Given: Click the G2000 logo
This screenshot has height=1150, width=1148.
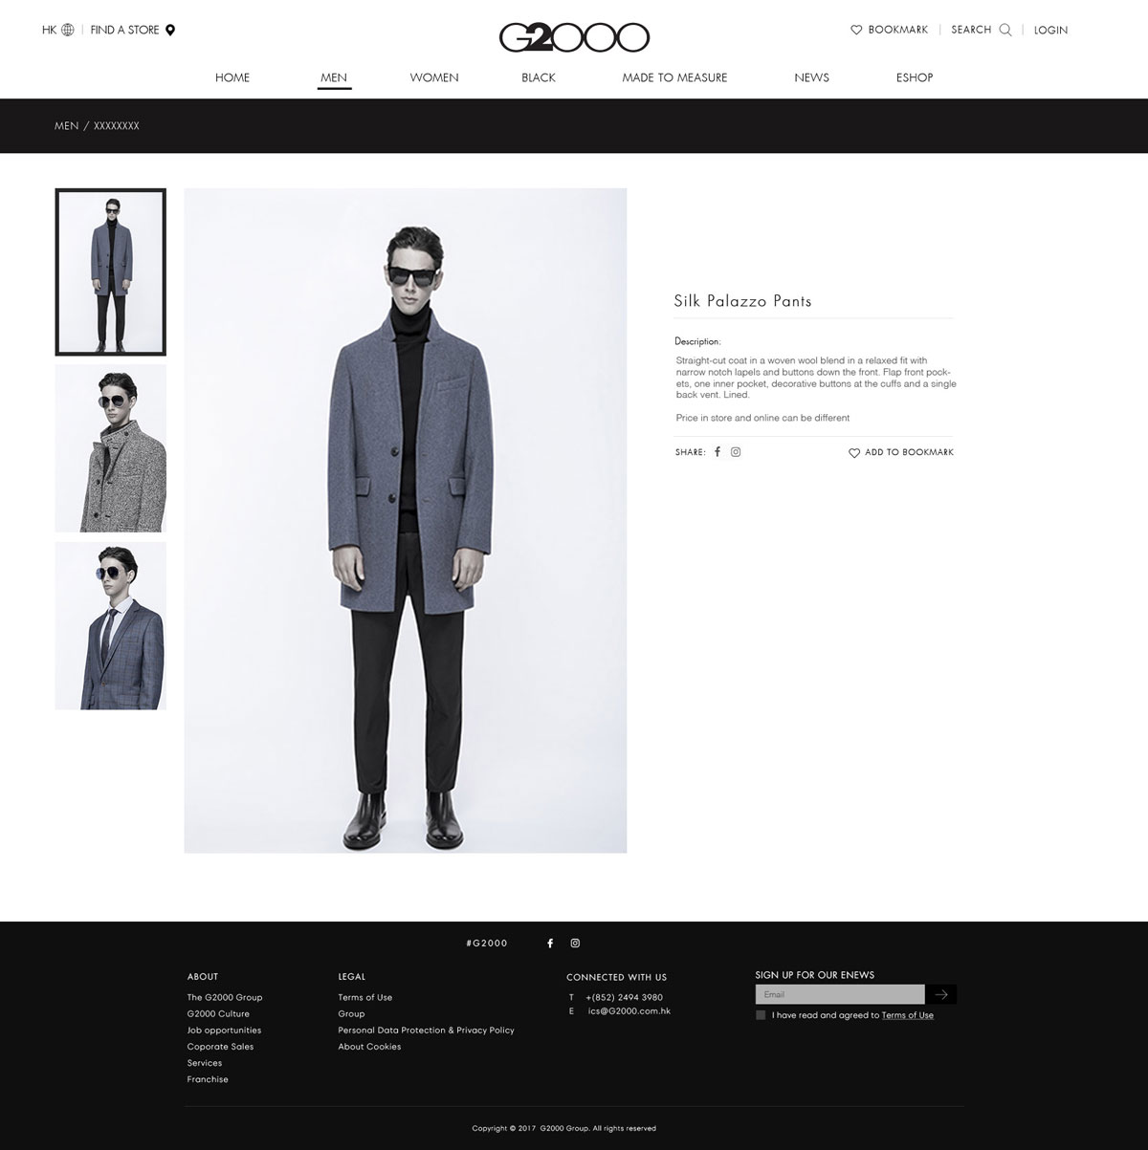Looking at the screenshot, I should point(574,37).
